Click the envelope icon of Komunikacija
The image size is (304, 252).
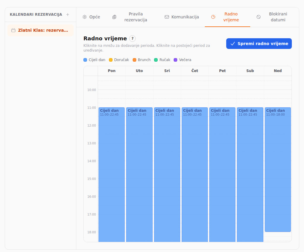(167, 17)
